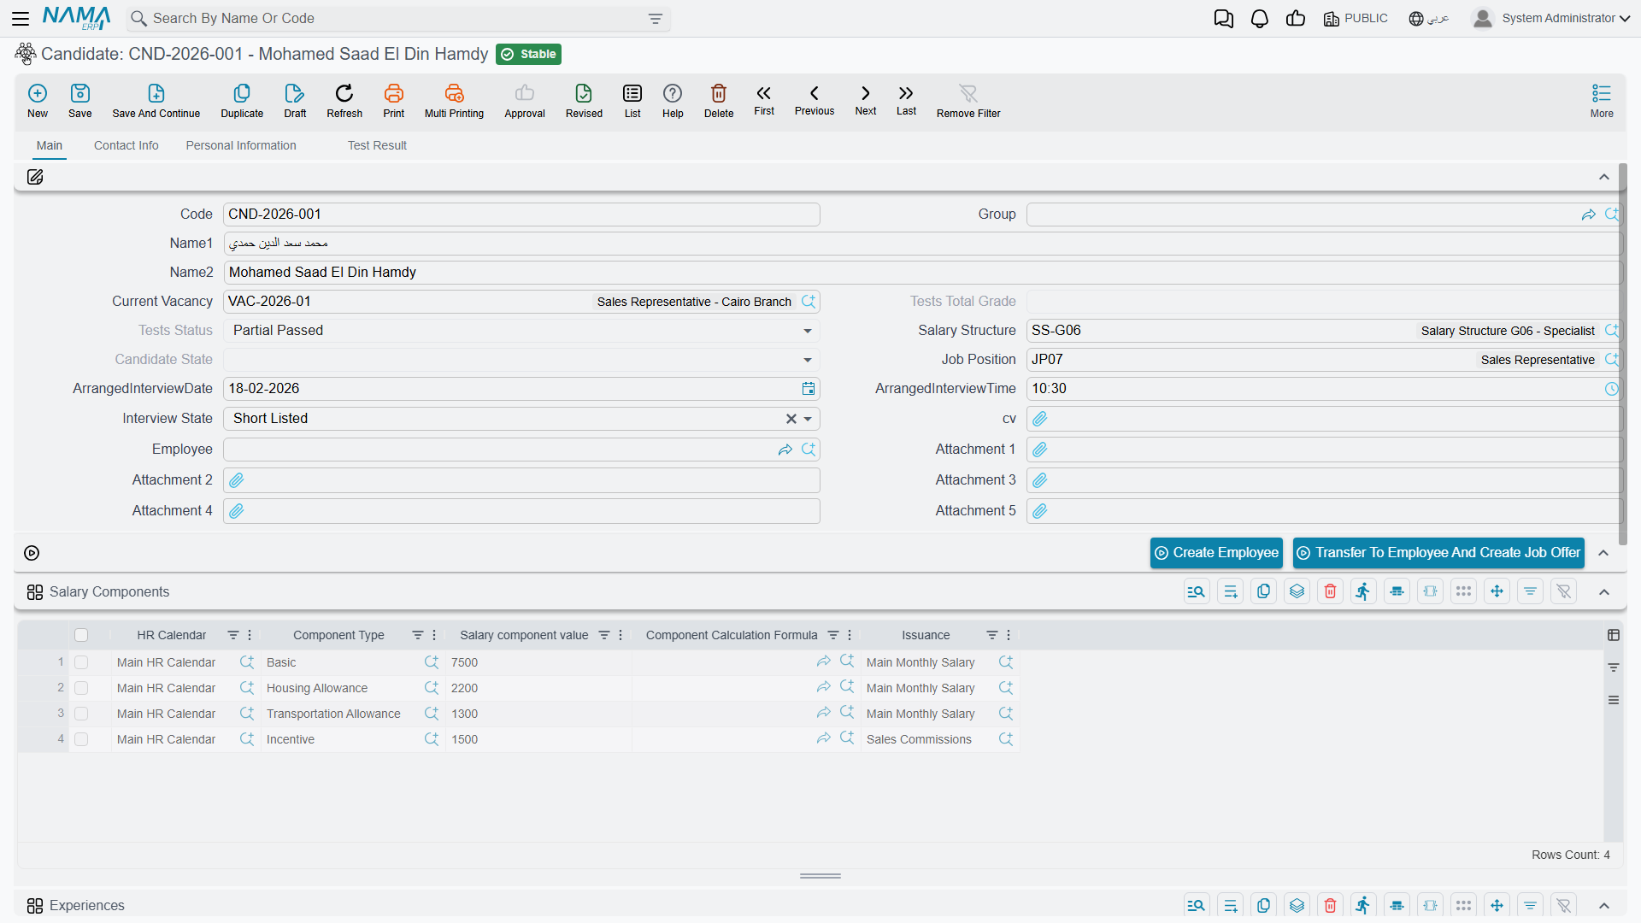Jump to the Last record

[x=906, y=100]
